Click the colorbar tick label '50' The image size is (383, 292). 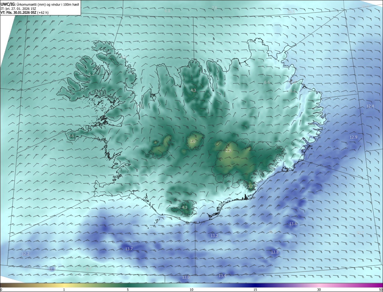[x=381, y=290]
